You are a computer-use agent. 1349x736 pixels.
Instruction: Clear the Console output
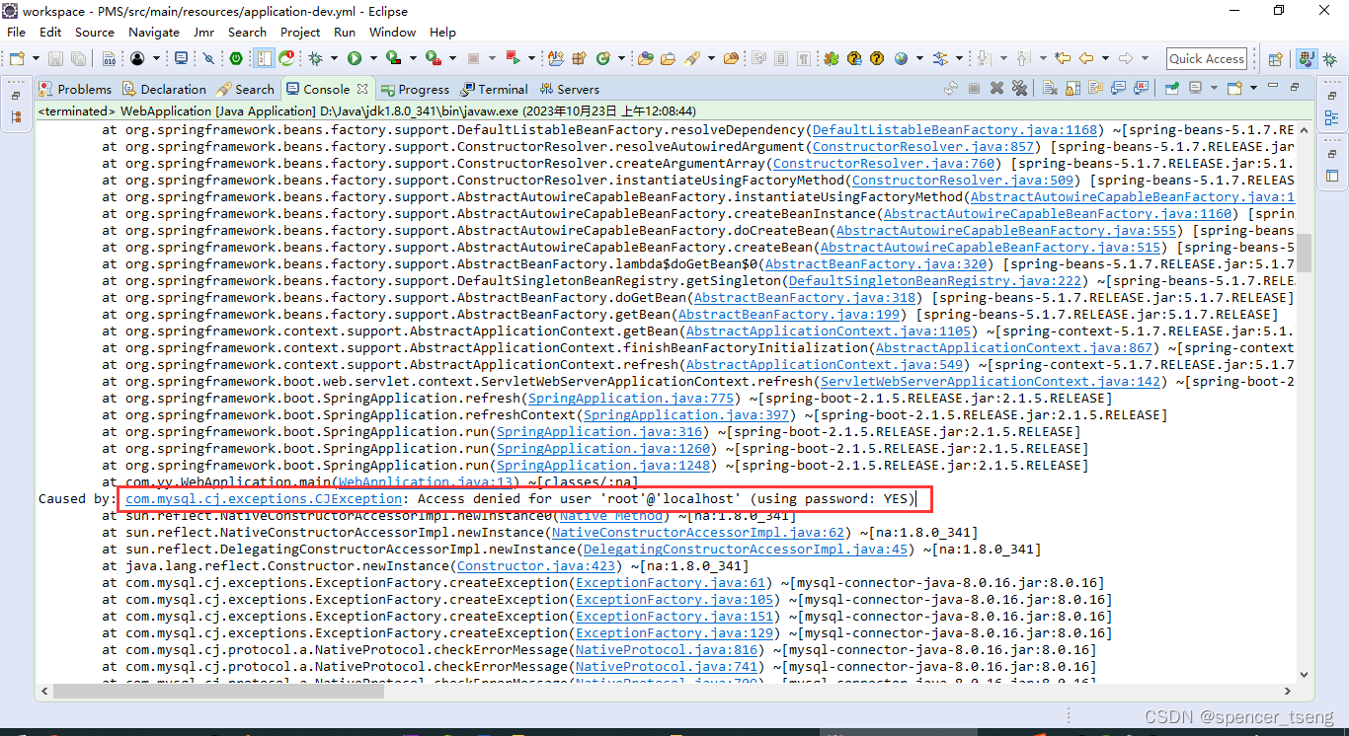pos(1050,89)
